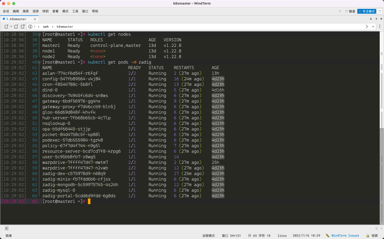Open a new session with the plus icon
The image size is (384, 239).
6,26
